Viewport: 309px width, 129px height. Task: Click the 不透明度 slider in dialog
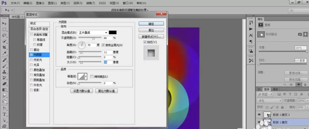pos(90,38)
